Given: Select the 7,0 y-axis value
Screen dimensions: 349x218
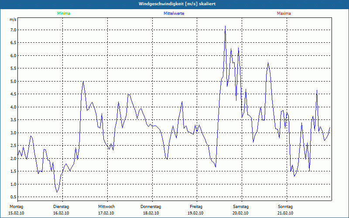Looking at the screenshot, I should [14, 30].
